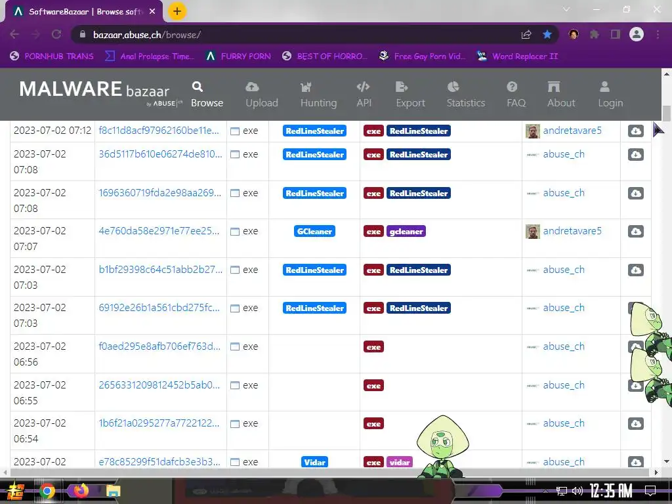
Task: Go to the Login page
Action: [x=610, y=94]
